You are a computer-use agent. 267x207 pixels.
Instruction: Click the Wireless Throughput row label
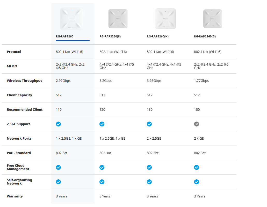(24, 81)
